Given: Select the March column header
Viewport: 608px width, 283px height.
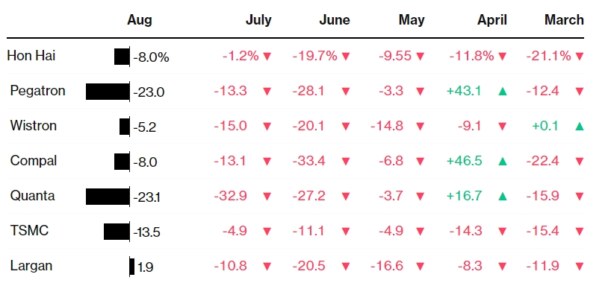Looking at the screenshot, I should (564, 19).
